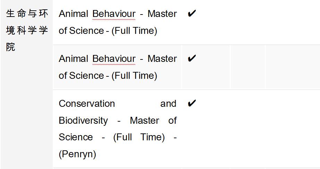Click the word Animal in the first row
Screen dimensions: 320x169
74,14
